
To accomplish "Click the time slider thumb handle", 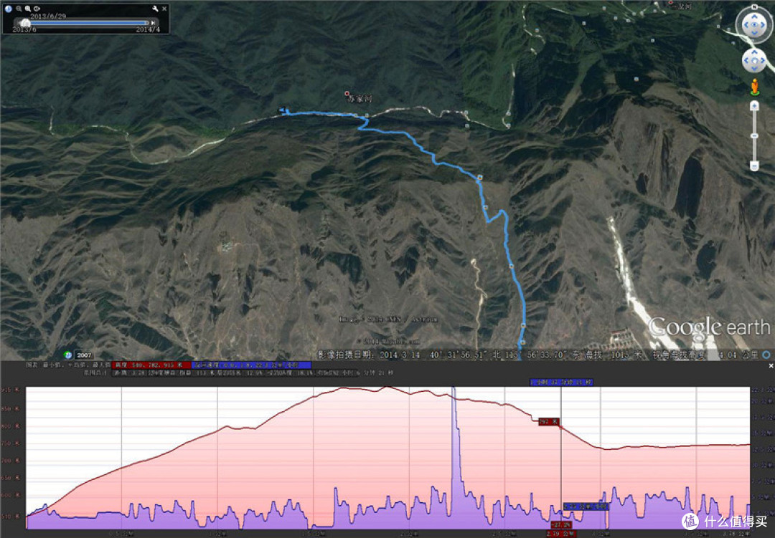I will point(25,23).
